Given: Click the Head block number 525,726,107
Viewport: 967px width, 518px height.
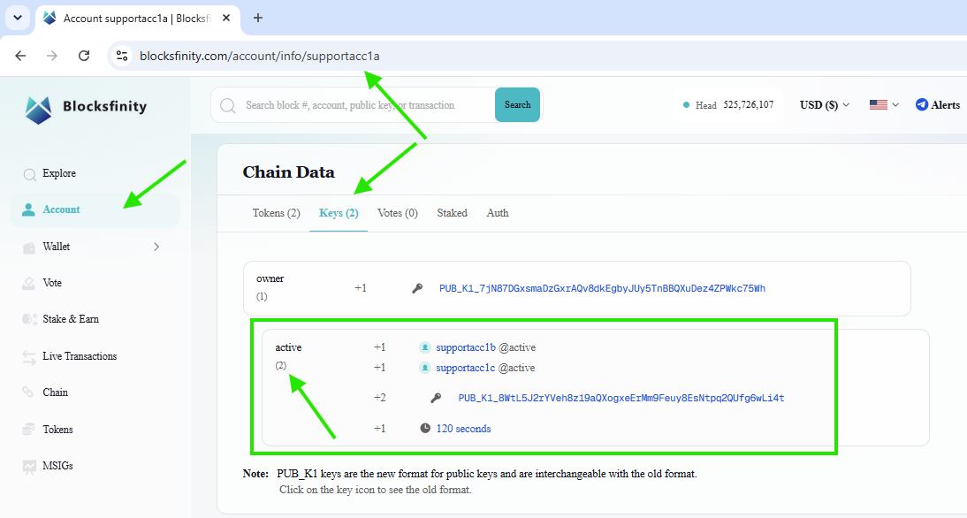Looking at the screenshot, I should (748, 105).
